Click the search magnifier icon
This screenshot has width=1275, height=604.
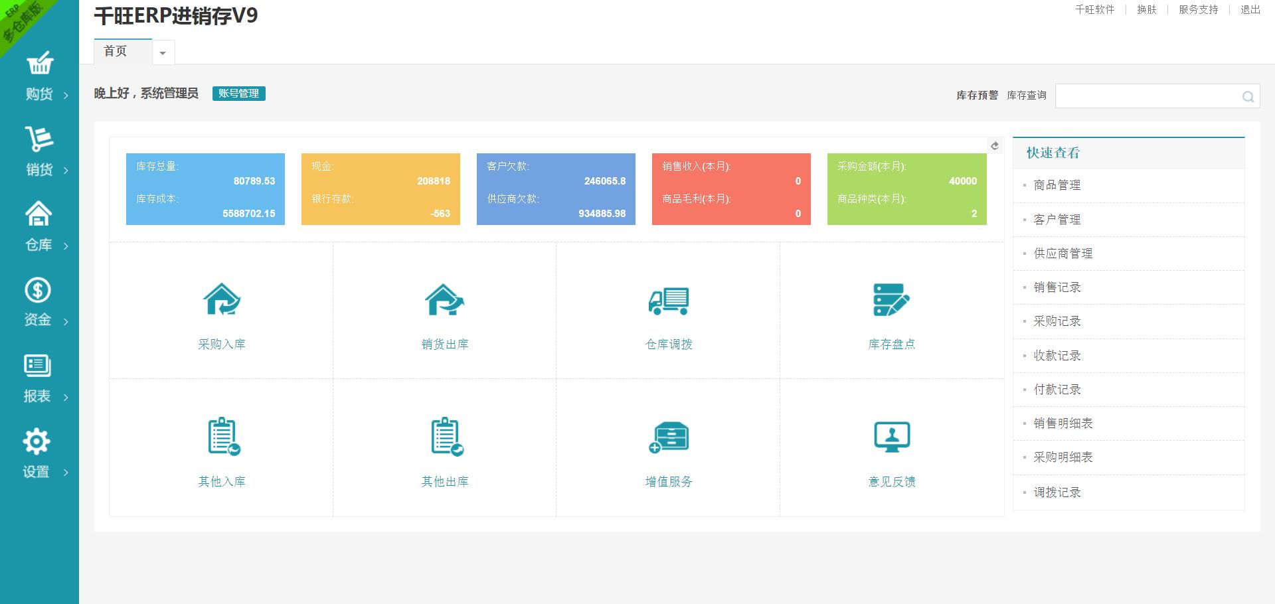point(1248,97)
